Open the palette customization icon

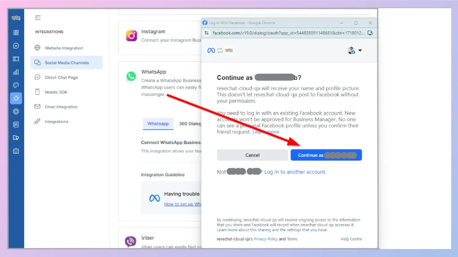(x=16, y=85)
